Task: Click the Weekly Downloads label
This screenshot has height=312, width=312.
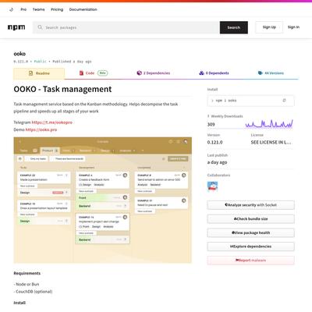Action: [227, 116]
